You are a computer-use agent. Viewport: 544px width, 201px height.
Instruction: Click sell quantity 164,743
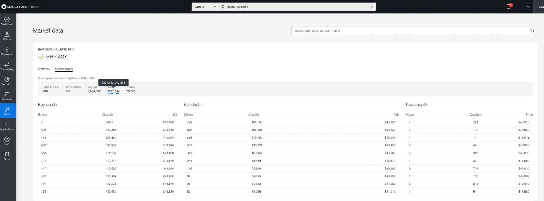pyautogui.click(x=256, y=122)
